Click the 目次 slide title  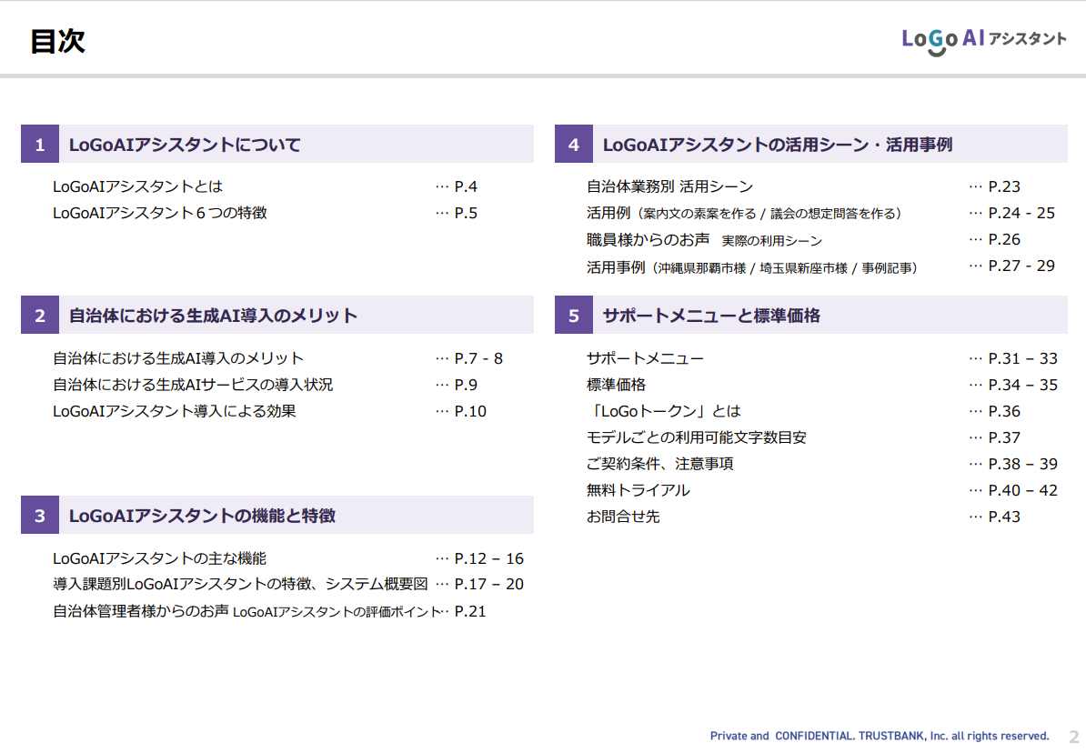click(x=57, y=41)
